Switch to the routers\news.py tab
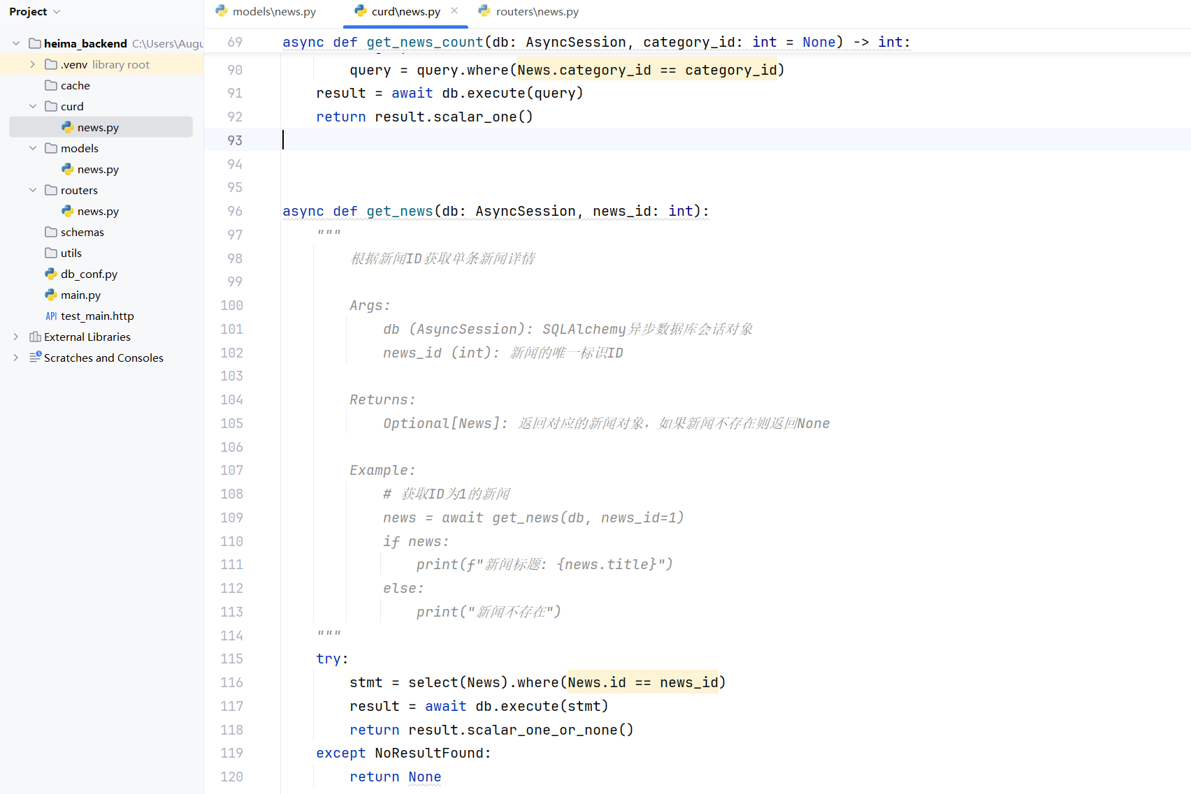The height and width of the screenshot is (794, 1191). [536, 11]
